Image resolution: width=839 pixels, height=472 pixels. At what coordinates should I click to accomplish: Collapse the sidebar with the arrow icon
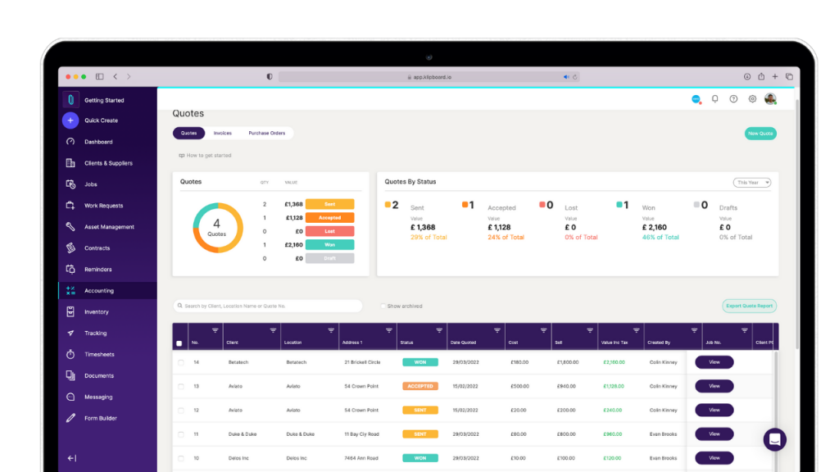pos(72,458)
